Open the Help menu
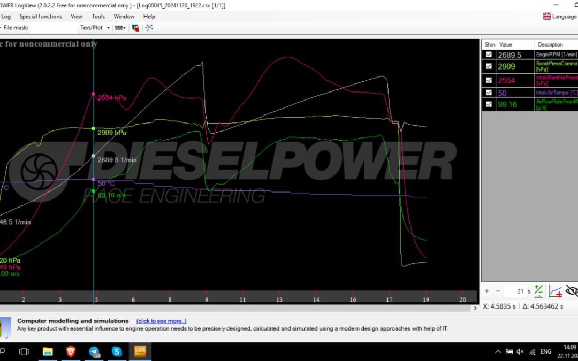The image size is (578, 361). 149,17
